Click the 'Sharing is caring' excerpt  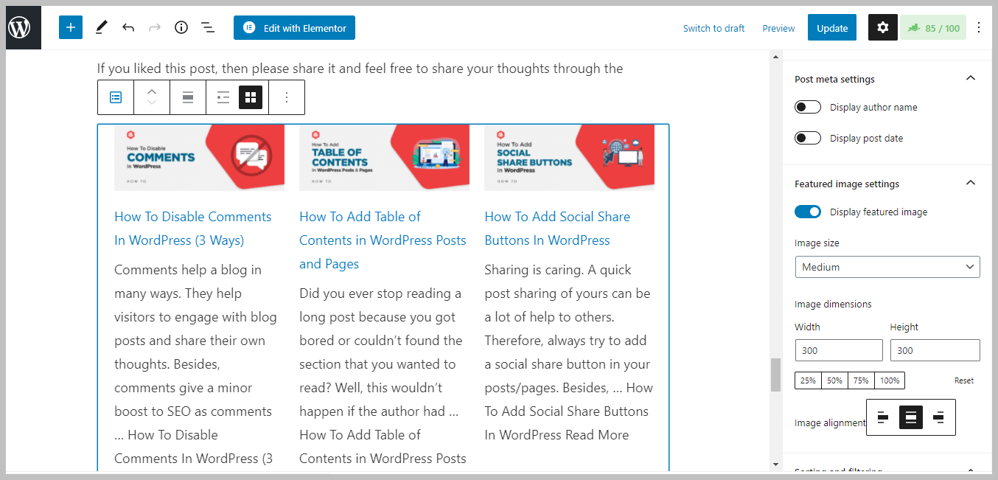568,352
